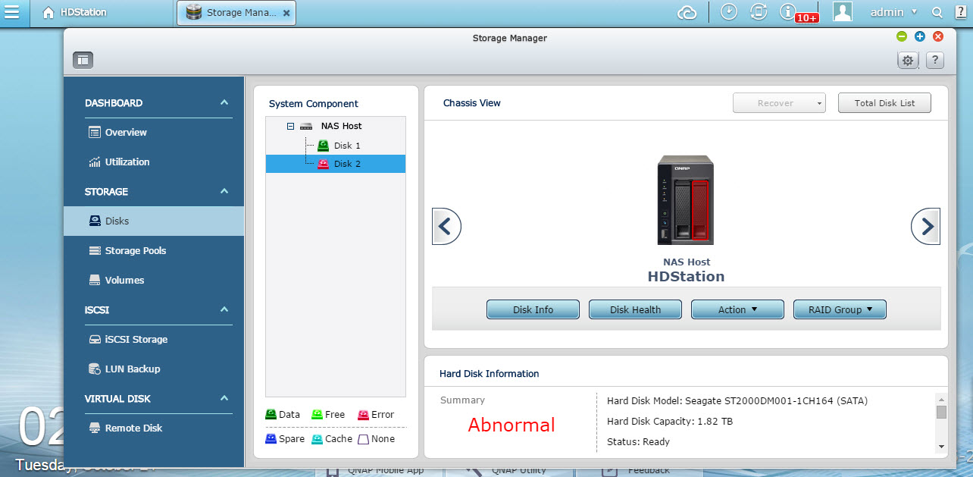Viewport: 973px width, 477px height.
Task: Show next chassis with right arrow
Action: 926,226
